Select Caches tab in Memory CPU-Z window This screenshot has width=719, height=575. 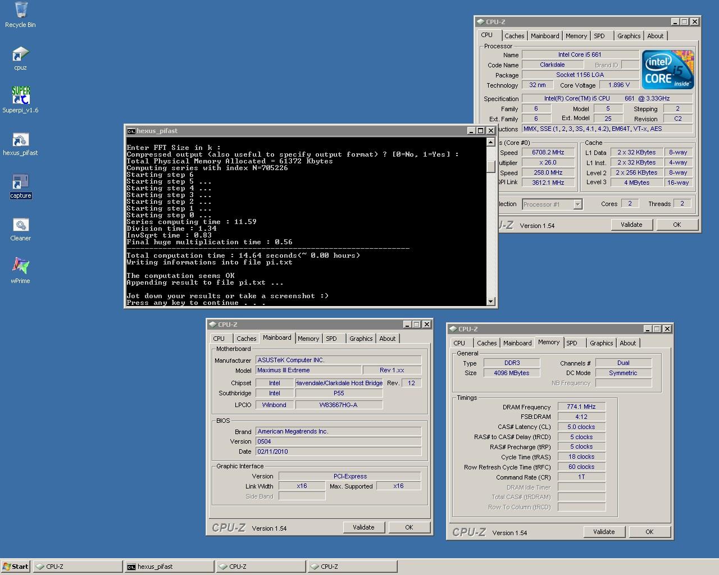[x=486, y=343]
